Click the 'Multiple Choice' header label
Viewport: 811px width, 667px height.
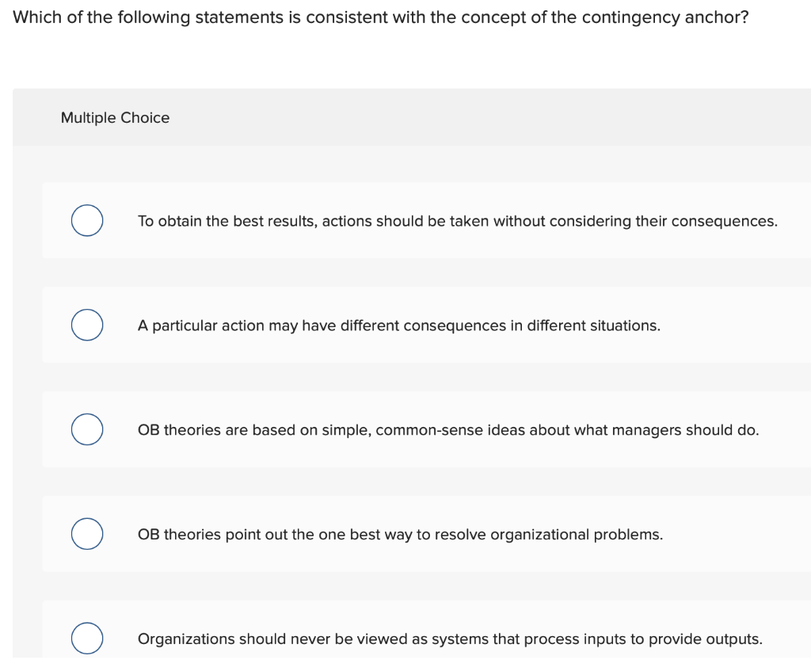coord(116,118)
